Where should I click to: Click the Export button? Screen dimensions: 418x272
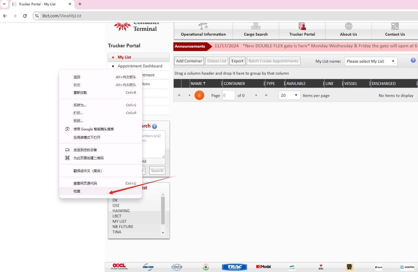click(237, 61)
